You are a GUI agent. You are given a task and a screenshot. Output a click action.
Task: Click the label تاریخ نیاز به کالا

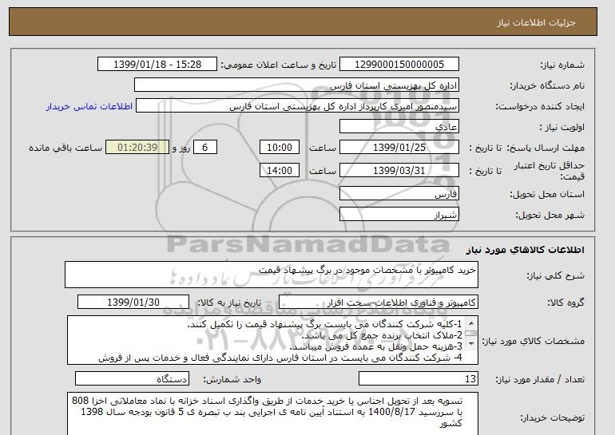tap(228, 303)
